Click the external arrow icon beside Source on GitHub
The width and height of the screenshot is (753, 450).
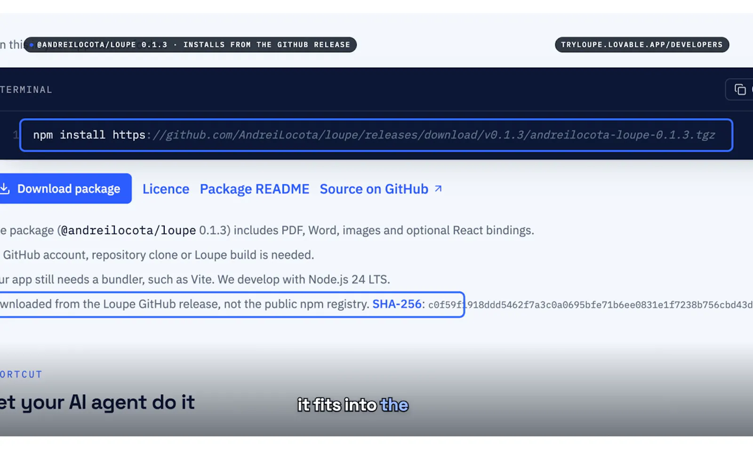[438, 189]
